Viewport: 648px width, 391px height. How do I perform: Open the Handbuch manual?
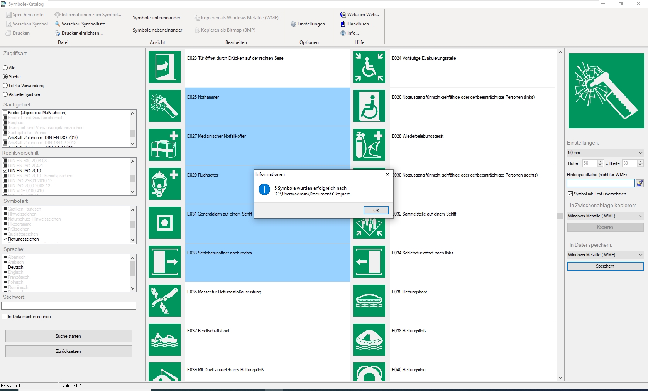point(356,24)
